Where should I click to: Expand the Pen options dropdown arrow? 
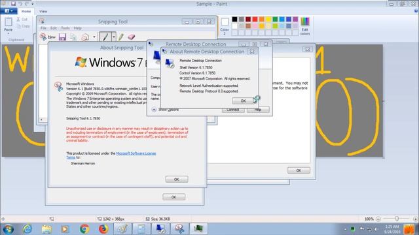114,37
